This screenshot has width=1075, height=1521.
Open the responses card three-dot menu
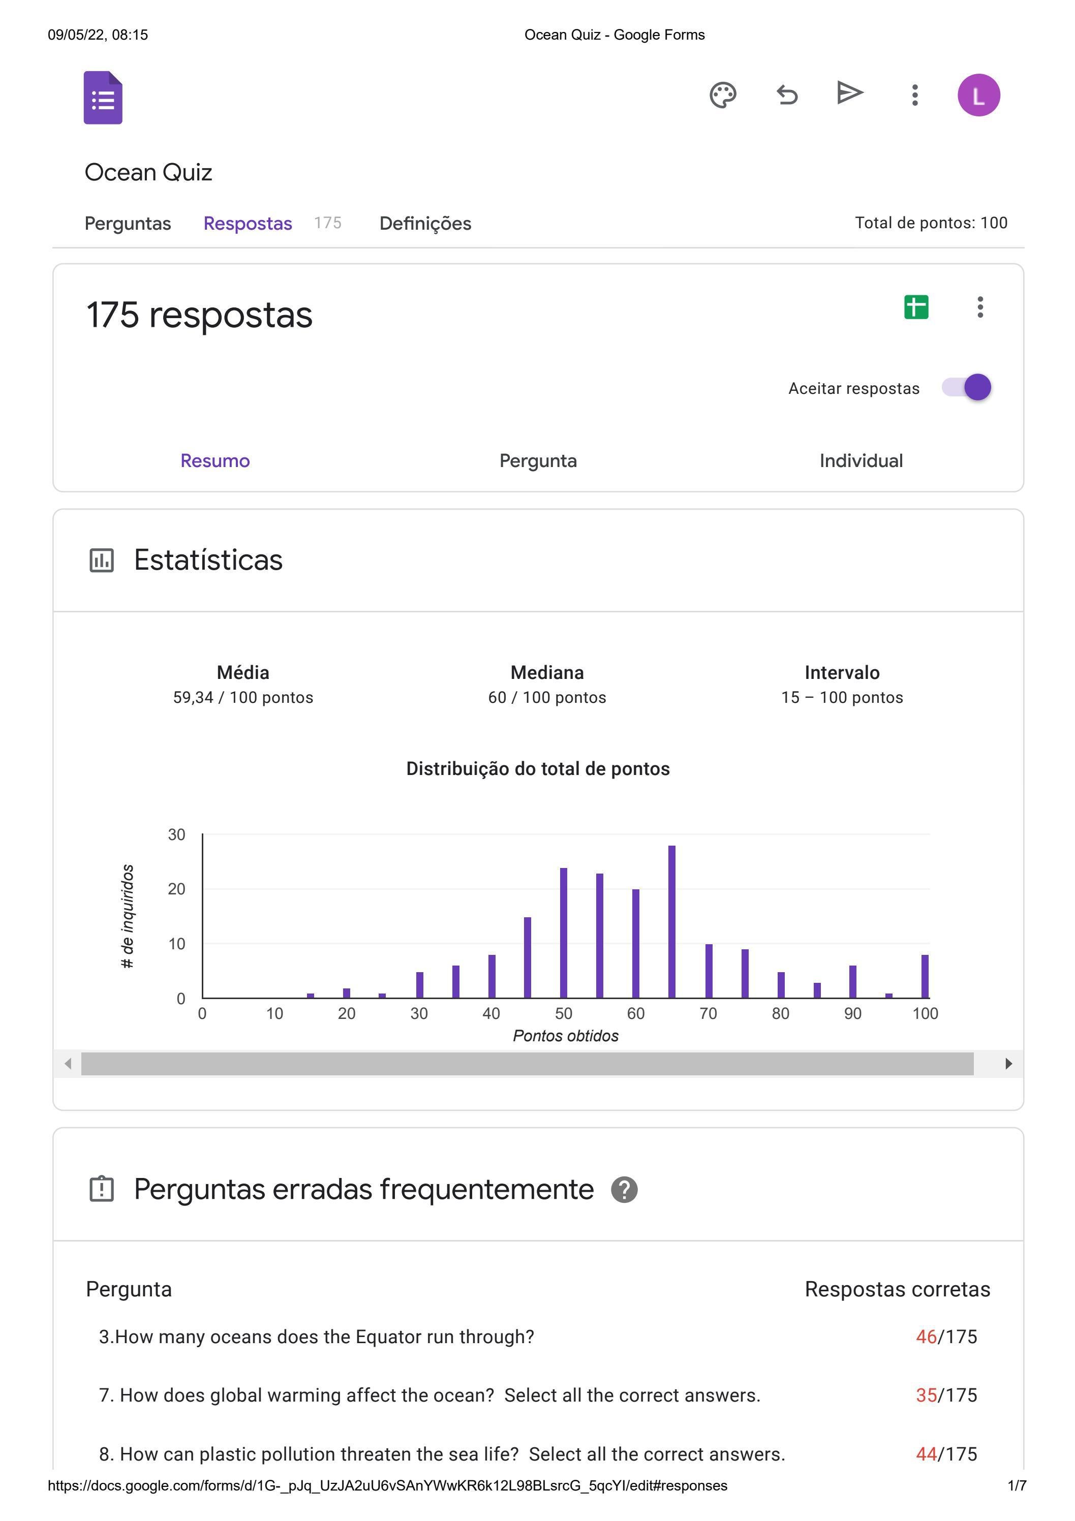[x=979, y=307]
